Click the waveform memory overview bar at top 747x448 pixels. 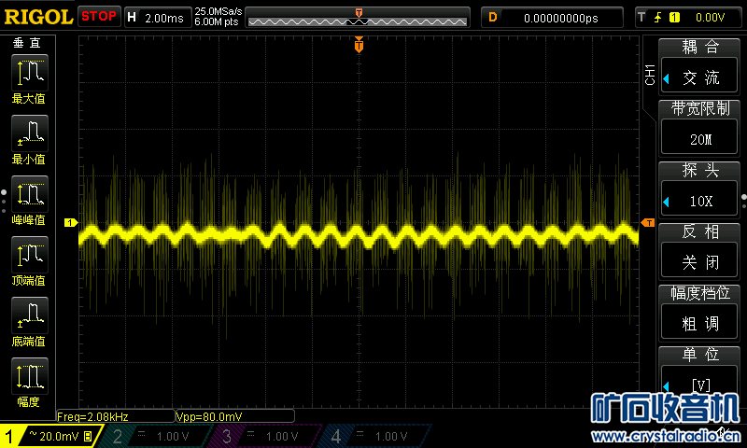(x=359, y=17)
